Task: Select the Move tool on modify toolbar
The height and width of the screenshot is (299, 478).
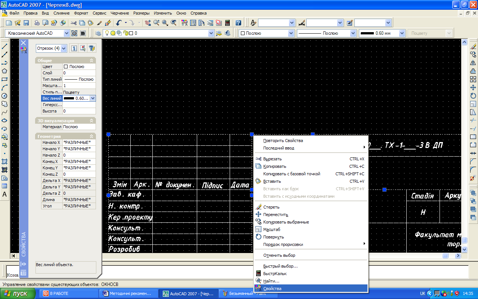Action: click(x=473, y=87)
